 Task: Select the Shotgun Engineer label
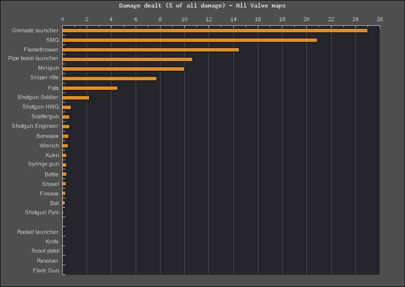pyautogui.click(x=35, y=126)
